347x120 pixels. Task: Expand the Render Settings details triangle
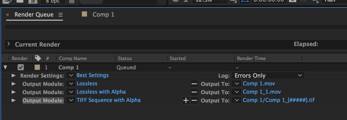tap(14, 76)
